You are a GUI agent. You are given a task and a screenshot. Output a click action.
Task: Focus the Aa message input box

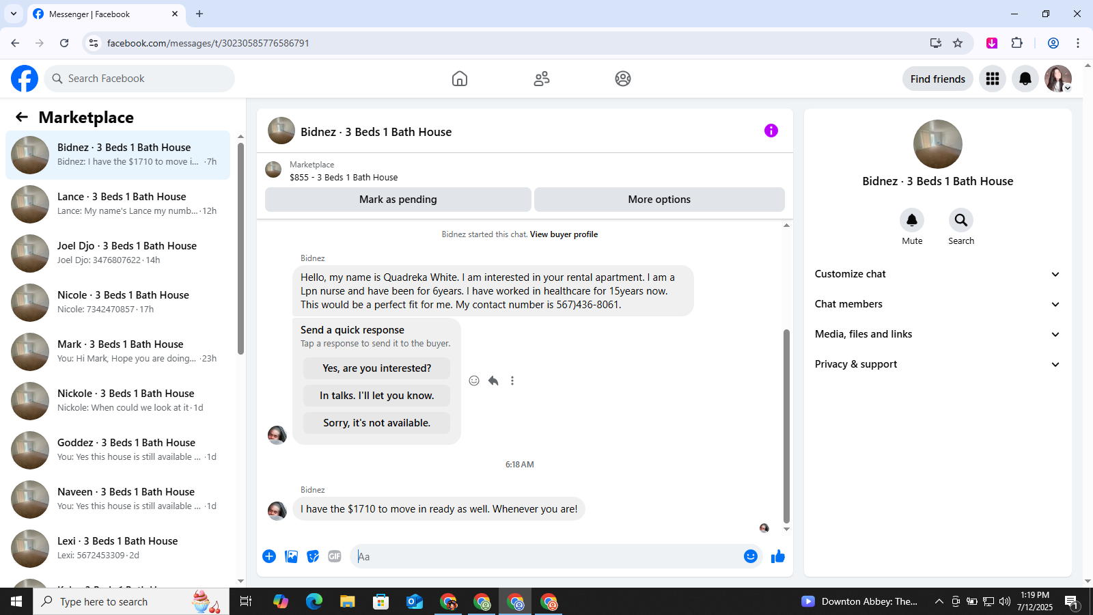(546, 556)
